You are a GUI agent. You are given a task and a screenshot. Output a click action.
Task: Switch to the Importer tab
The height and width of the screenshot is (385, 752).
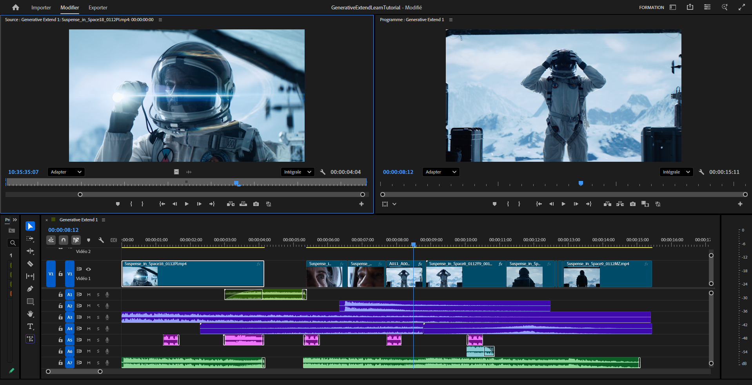(41, 7)
